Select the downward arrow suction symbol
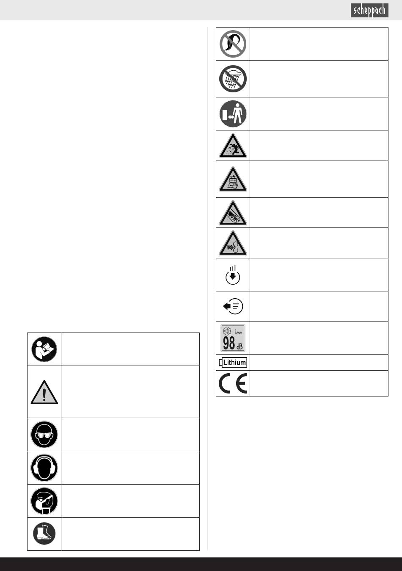Screen dimensions: 402x571 233,275
